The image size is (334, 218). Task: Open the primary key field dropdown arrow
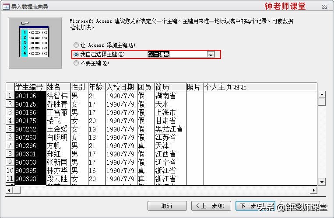[211, 55]
